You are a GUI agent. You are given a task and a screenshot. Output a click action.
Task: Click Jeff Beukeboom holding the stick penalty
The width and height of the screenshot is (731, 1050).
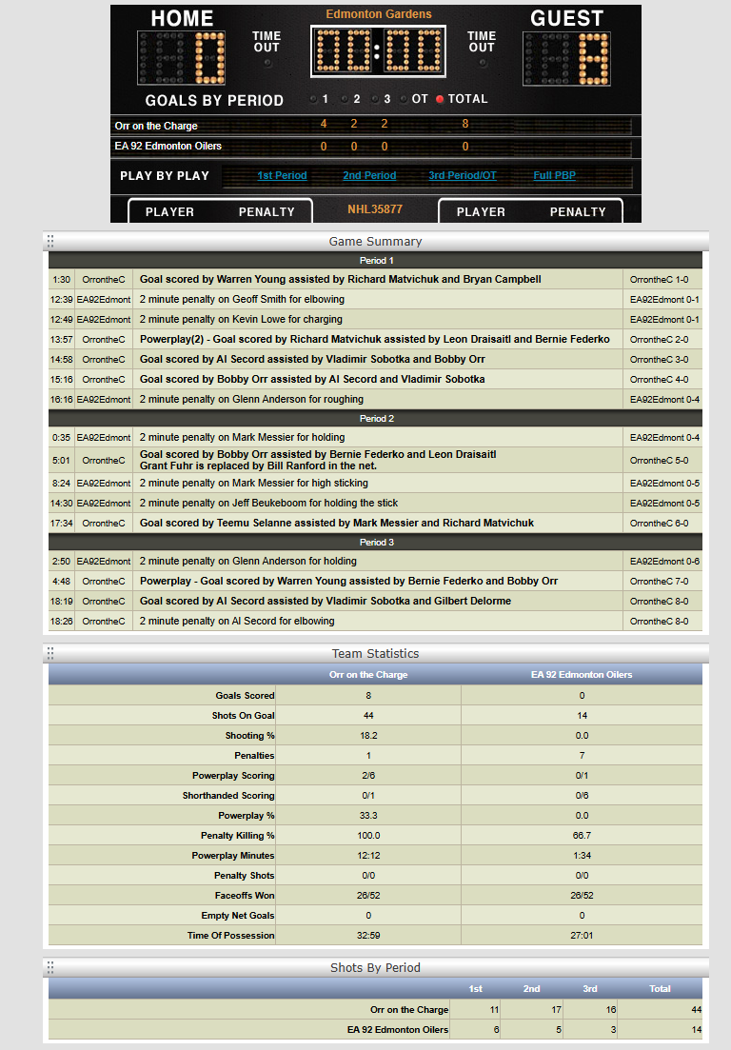tap(376, 503)
